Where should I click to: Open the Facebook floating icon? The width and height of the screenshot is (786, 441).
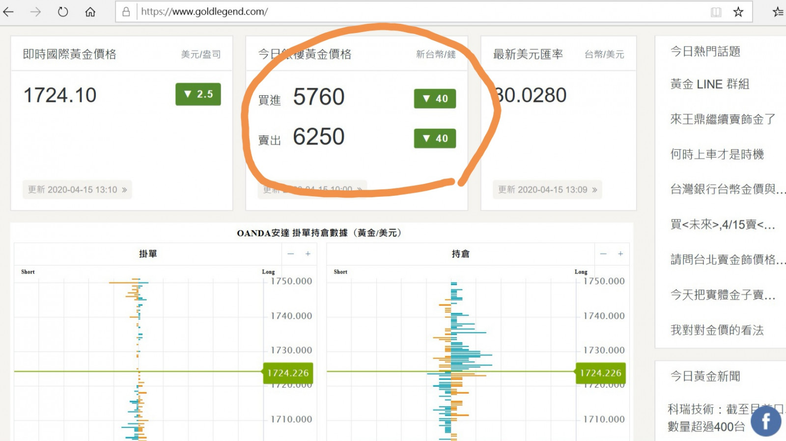pyautogui.click(x=765, y=421)
